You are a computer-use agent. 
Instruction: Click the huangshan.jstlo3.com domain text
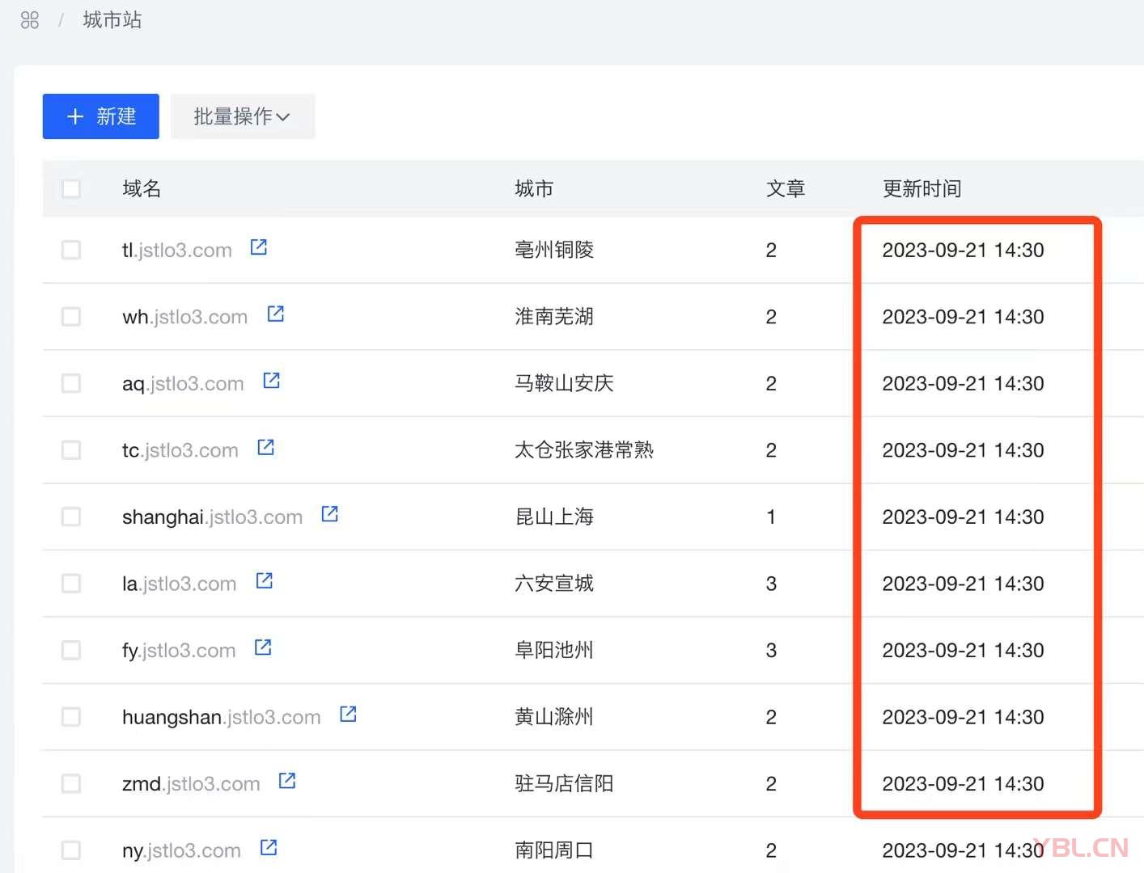pyautogui.click(x=221, y=718)
